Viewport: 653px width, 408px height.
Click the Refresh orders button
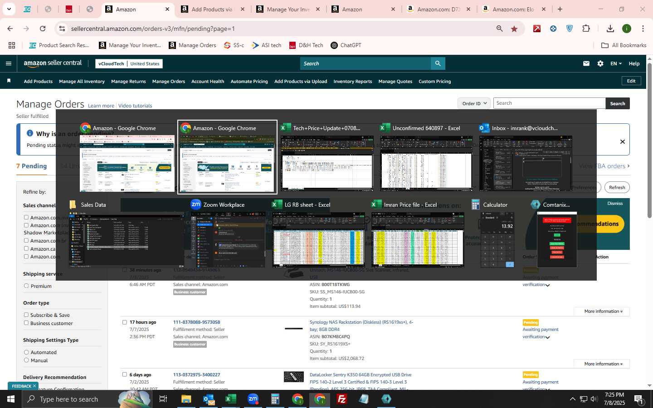[617, 187]
